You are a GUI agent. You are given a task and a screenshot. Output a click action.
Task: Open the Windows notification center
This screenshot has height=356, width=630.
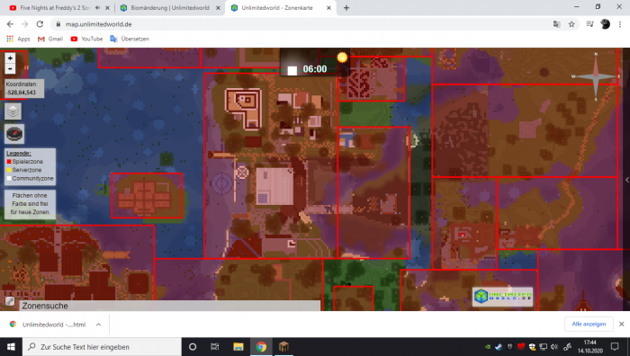[615, 347]
